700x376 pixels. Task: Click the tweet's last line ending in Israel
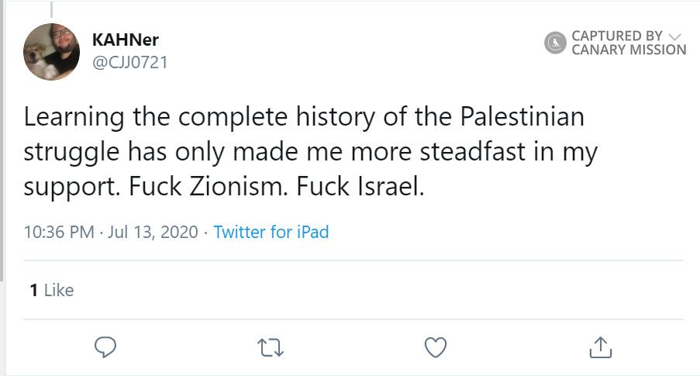click(x=224, y=188)
